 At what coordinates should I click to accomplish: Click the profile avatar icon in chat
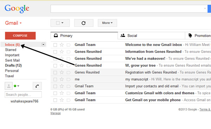(9, 86)
